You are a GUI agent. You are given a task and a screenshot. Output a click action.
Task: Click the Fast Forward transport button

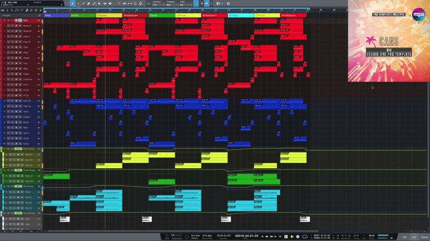272,237
